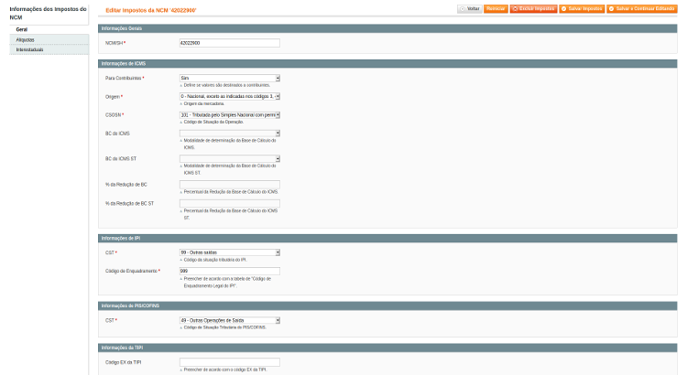Click the Salvar Impostos button
Screen dimensions: 687x375
[582, 9]
